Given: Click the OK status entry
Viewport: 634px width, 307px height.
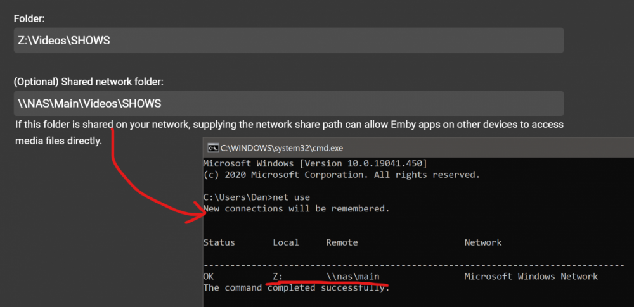Looking at the screenshot, I should pyautogui.click(x=209, y=277).
